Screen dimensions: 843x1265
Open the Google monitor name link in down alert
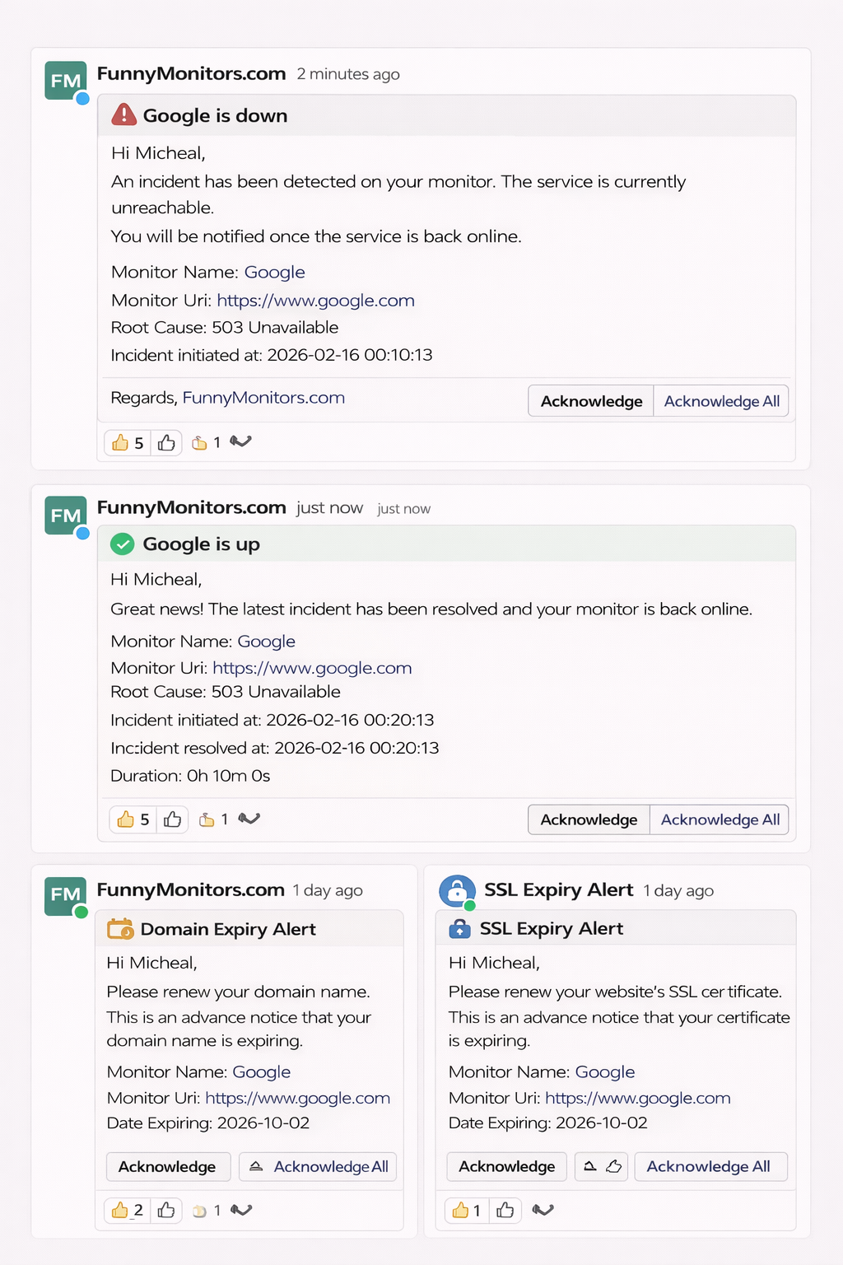[x=275, y=272]
